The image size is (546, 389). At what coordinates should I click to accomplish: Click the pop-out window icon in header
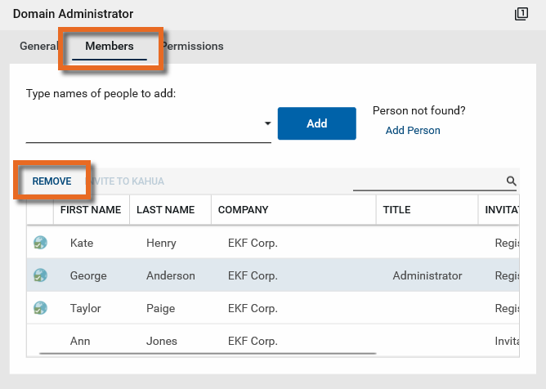point(521,14)
